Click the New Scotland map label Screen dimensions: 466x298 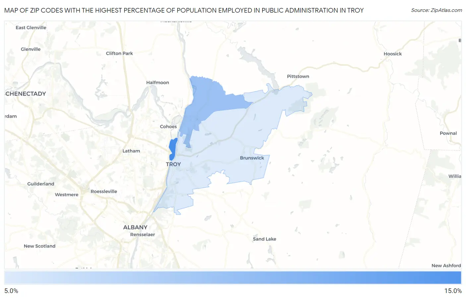[39, 246]
